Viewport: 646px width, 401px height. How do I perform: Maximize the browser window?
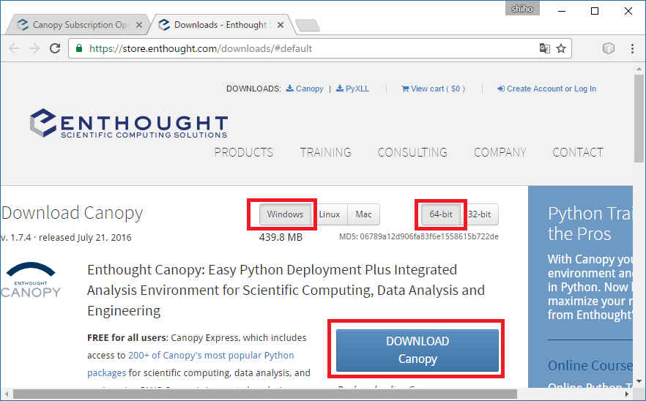coord(595,11)
